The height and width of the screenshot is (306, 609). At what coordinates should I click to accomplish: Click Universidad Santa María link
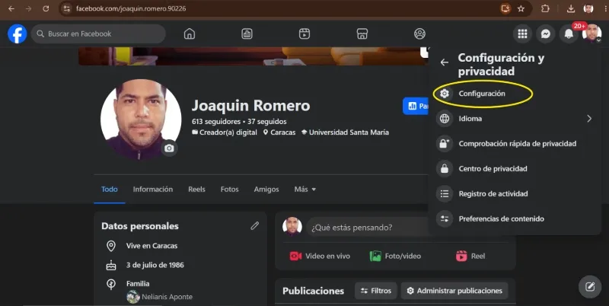pyautogui.click(x=349, y=132)
